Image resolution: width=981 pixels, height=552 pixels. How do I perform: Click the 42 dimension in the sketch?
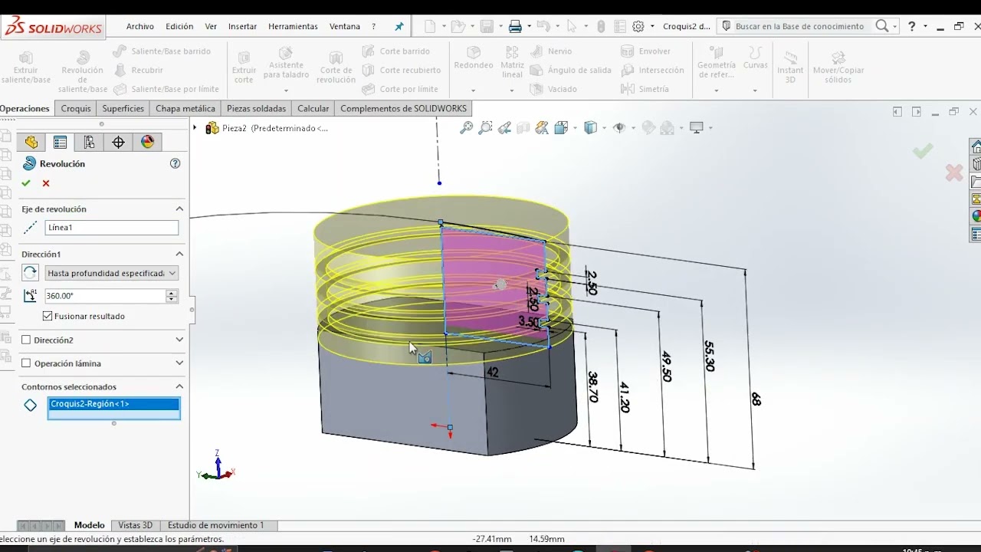click(x=492, y=372)
